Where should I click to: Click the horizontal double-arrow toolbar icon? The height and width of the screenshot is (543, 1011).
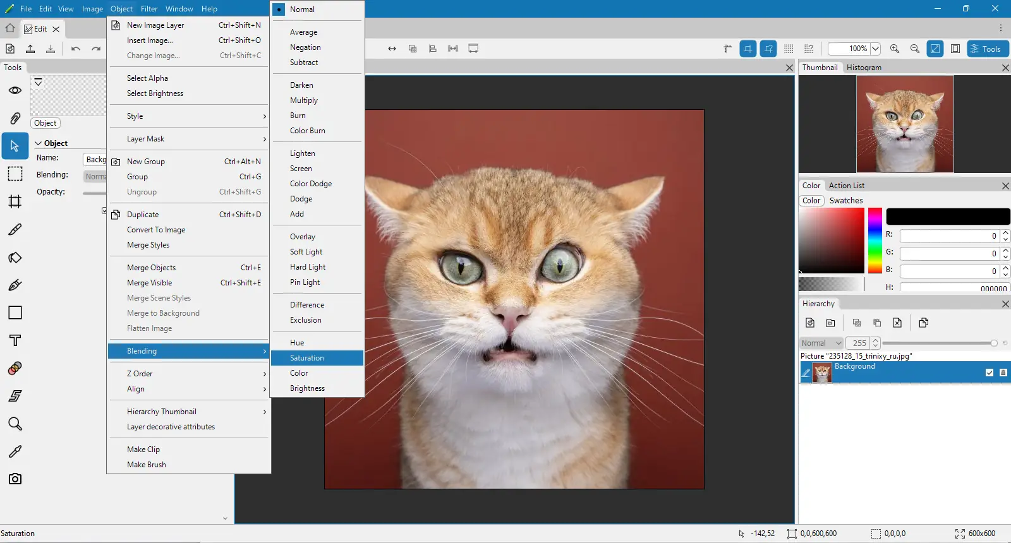392,49
